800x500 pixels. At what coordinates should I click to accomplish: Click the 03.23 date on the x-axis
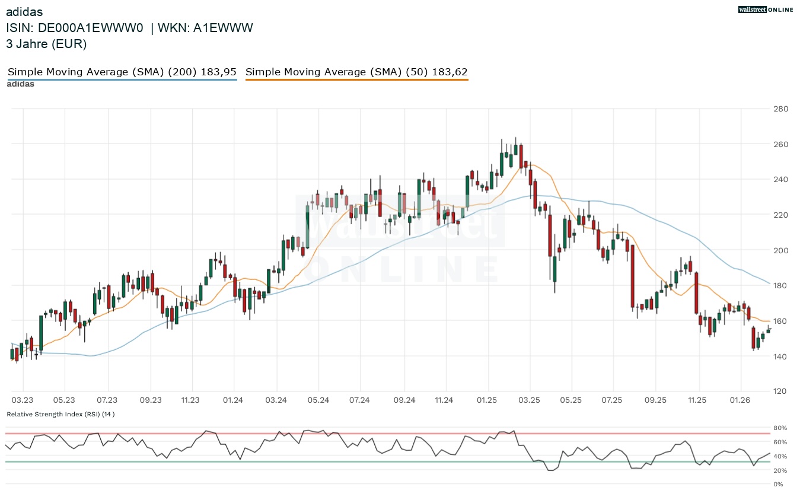coord(22,400)
